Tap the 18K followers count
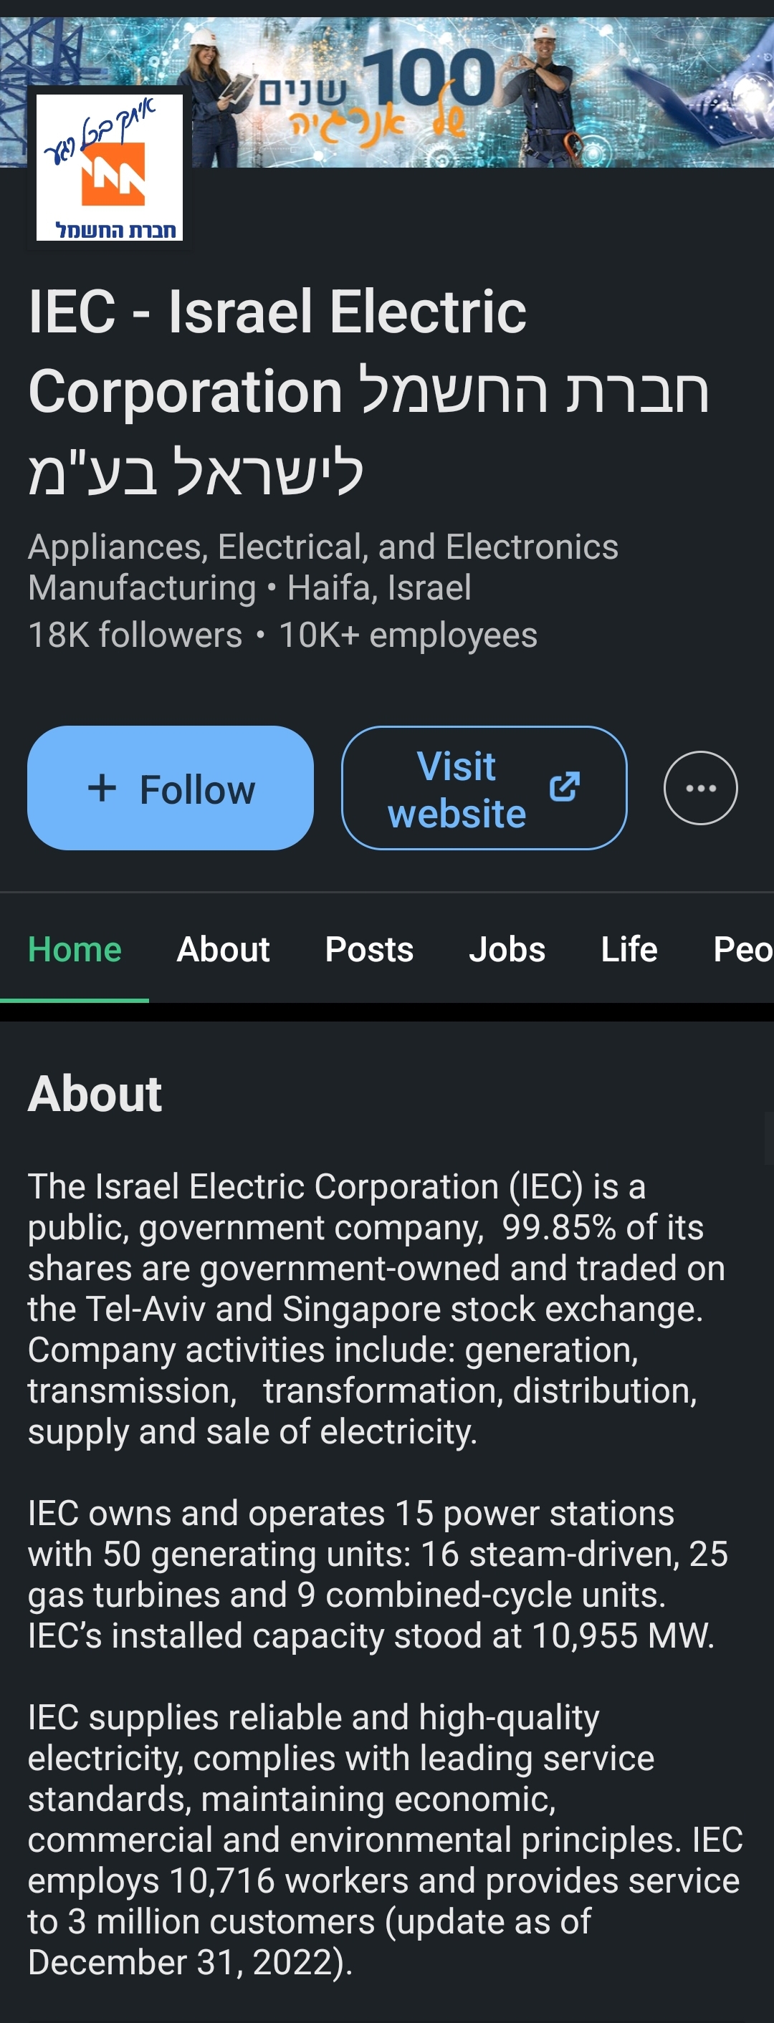Image resolution: width=774 pixels, height=2023 pixels. pyautogui.click(x=134, y=635)
